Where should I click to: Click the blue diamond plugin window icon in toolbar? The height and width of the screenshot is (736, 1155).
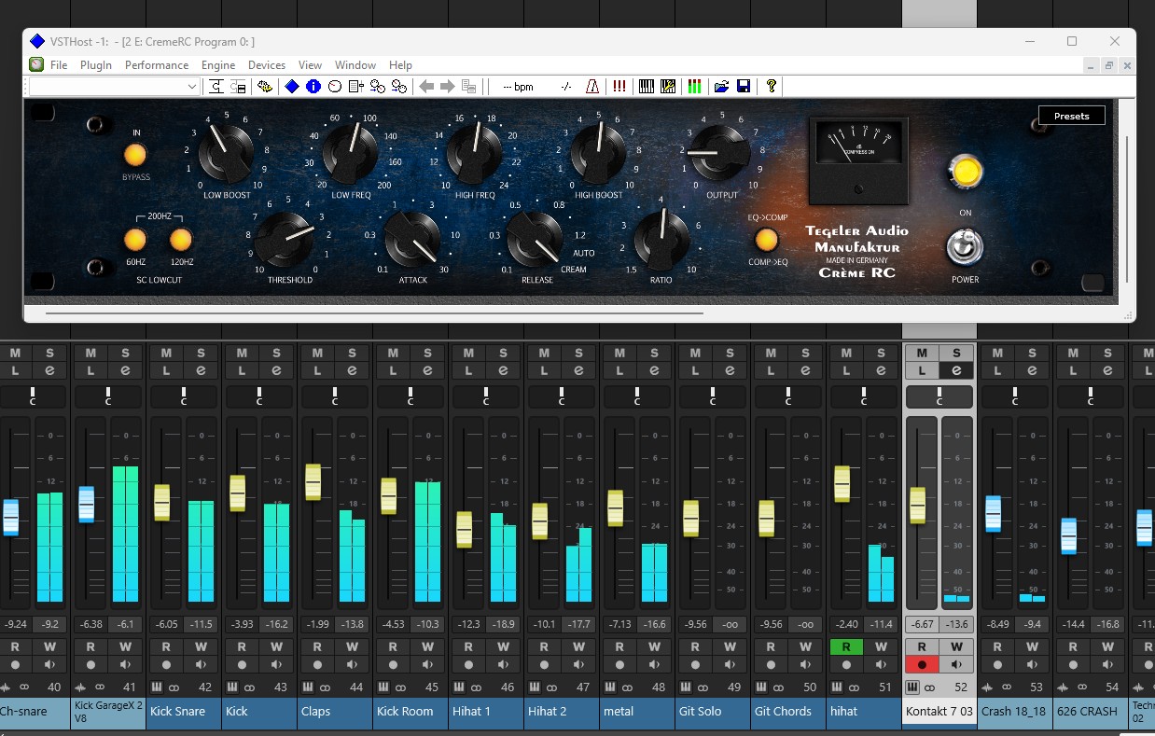(292, 87)
